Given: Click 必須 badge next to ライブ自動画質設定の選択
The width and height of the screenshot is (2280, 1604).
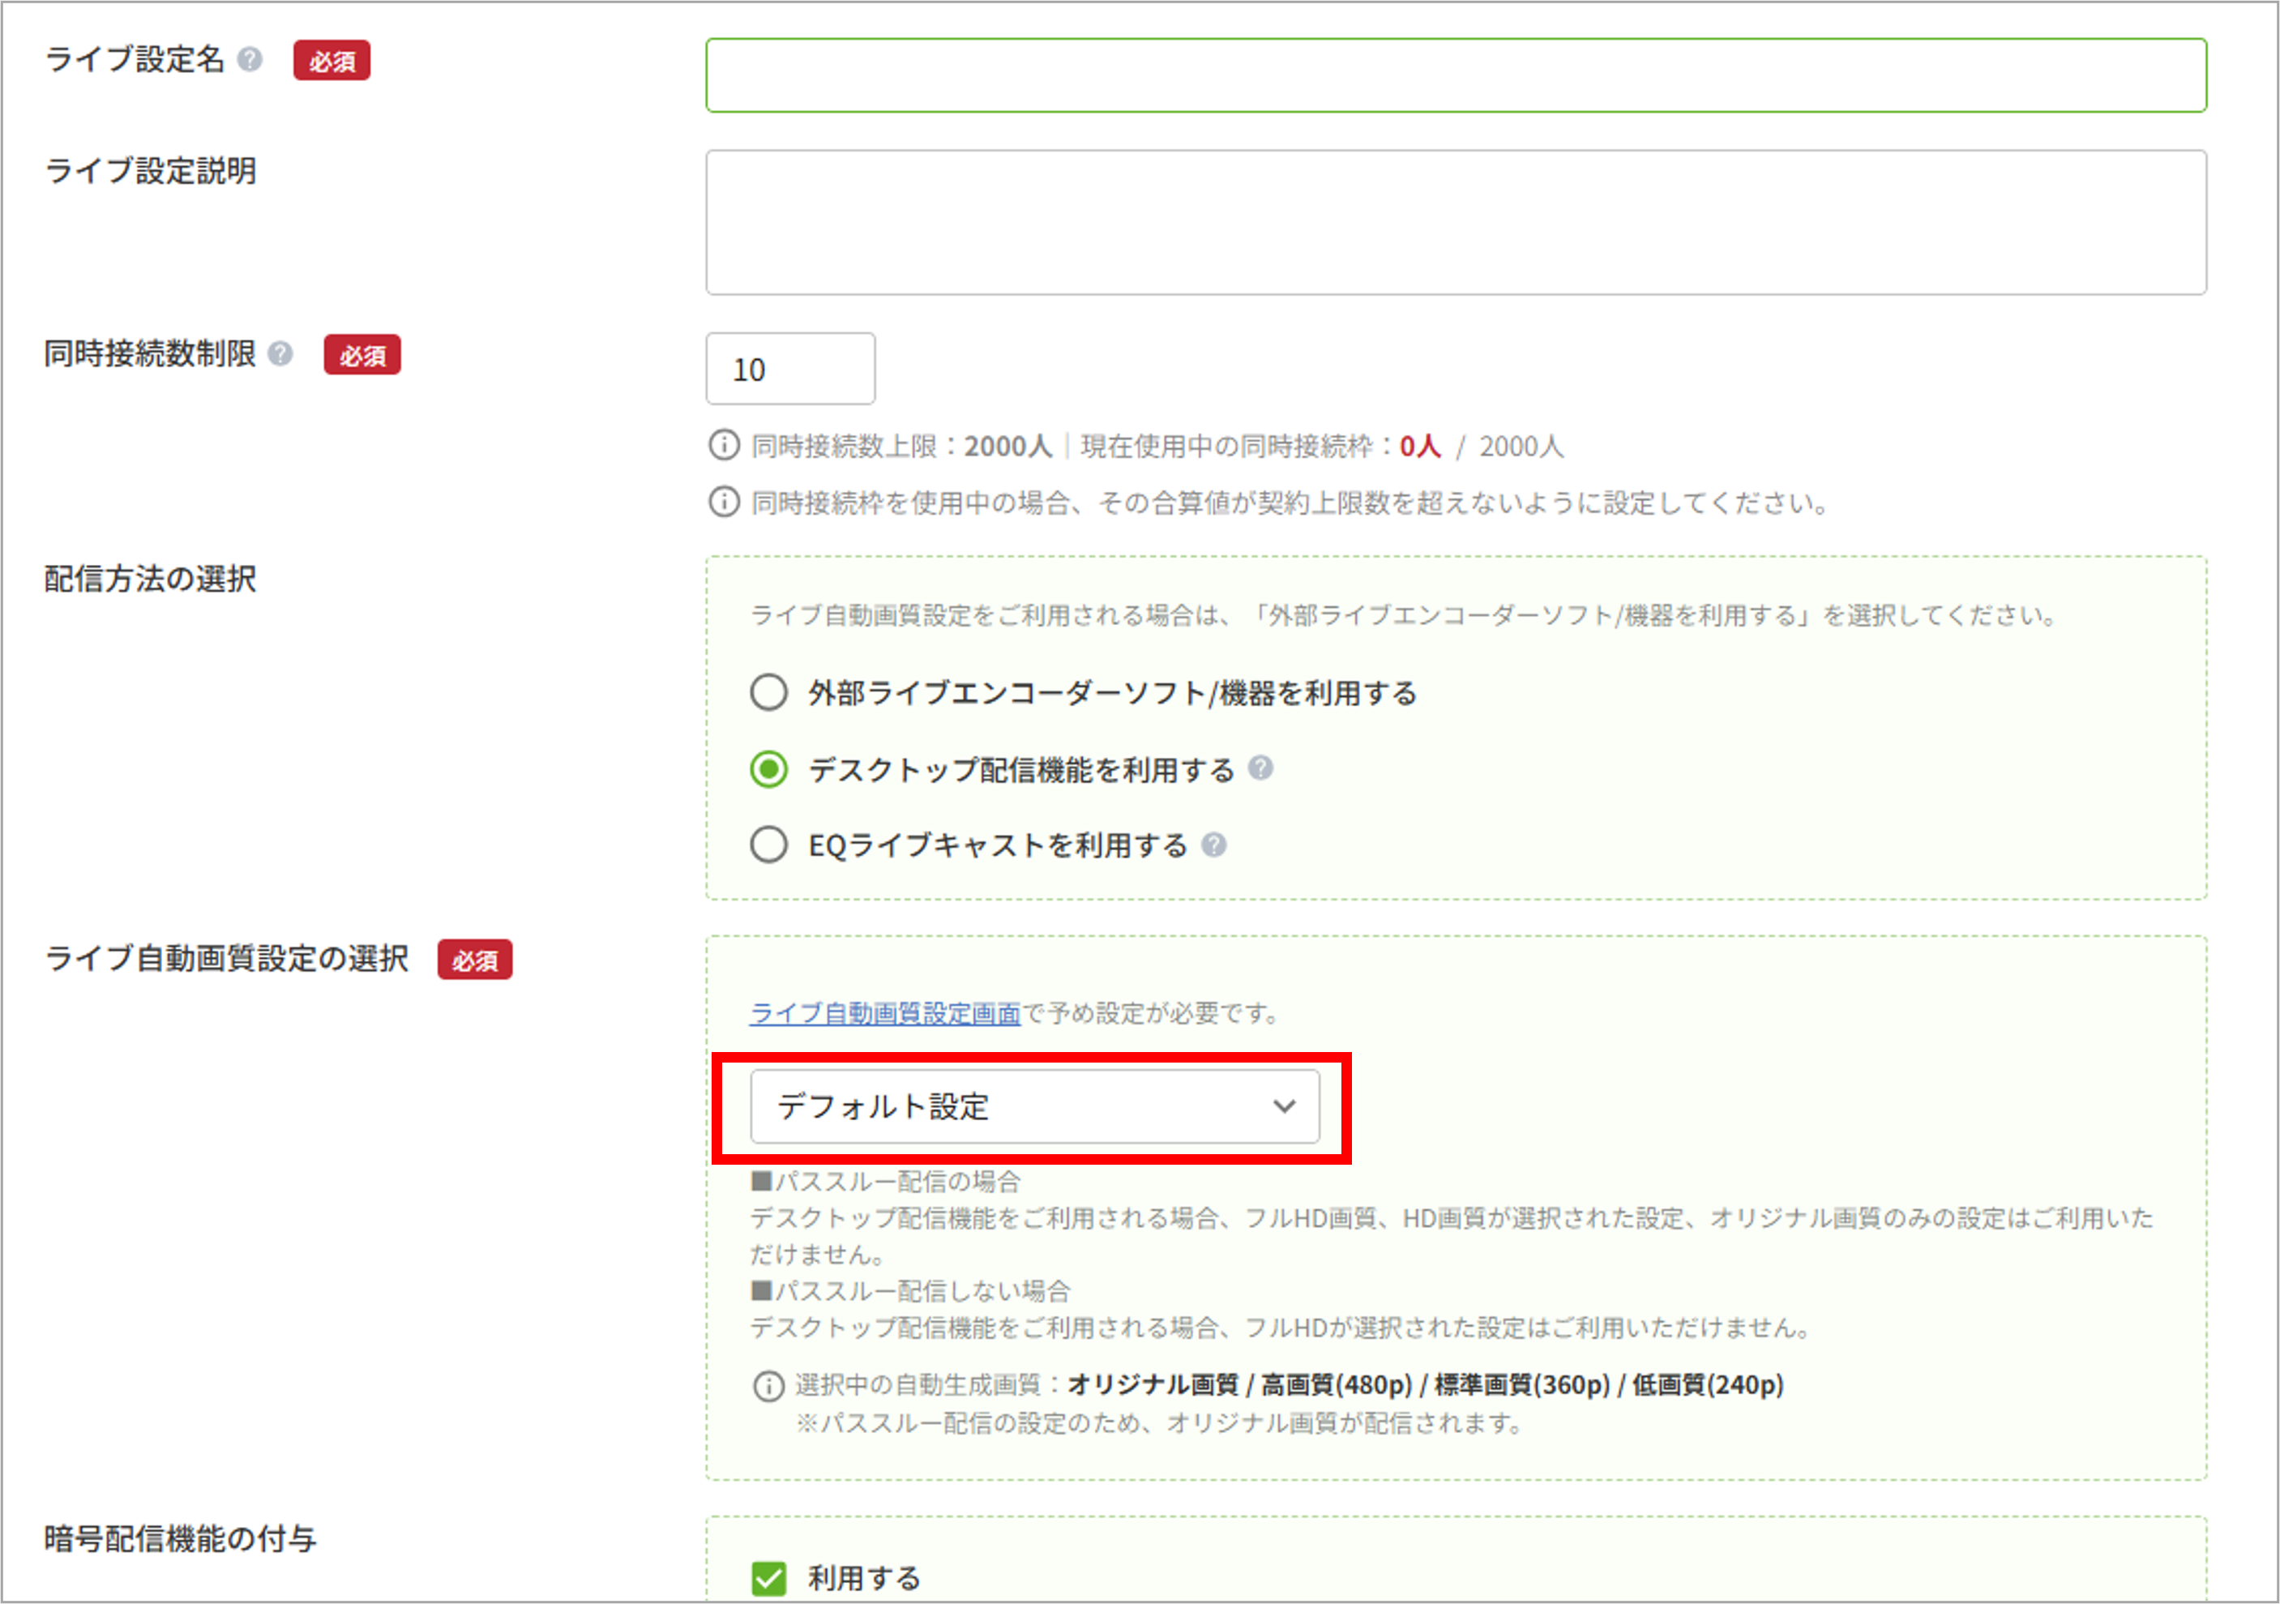Looking at the screenshot, I should (475, 960).
